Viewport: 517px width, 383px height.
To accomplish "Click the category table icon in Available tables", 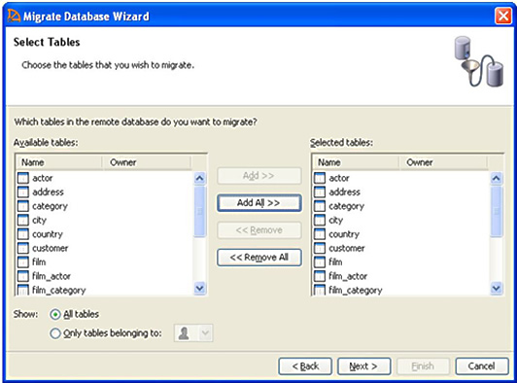I will (x=23, y=206).
